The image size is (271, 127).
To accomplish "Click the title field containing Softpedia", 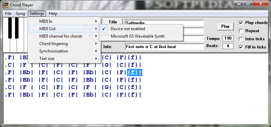I will coord(164,23).
